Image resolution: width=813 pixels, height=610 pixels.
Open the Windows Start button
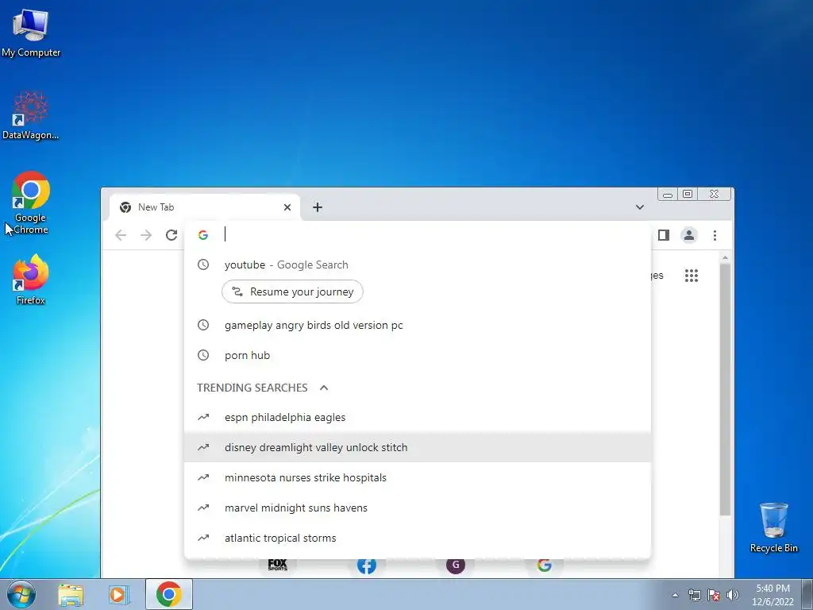(21, 594)
